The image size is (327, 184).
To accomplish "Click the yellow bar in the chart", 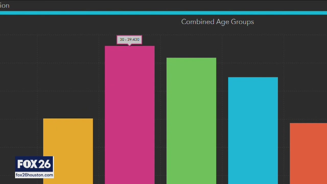I will coord(68,151).
